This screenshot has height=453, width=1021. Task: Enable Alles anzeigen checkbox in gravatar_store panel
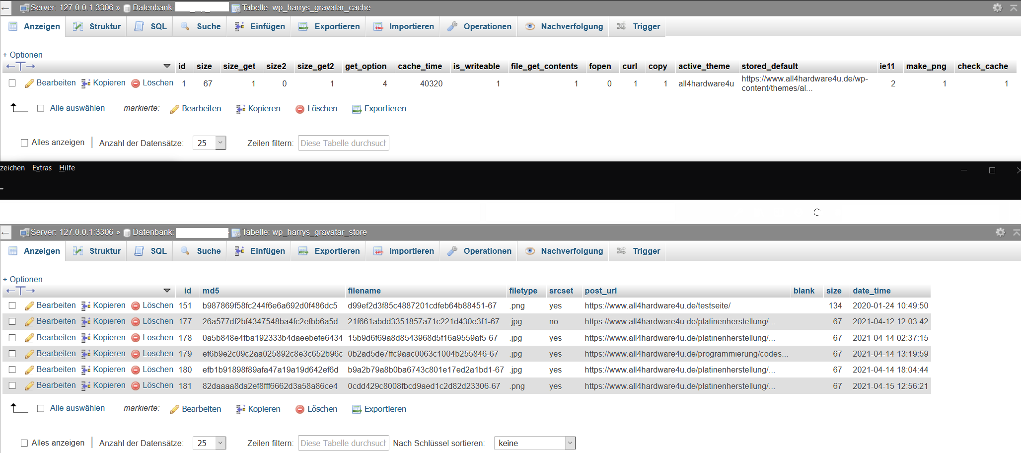pyautogui.click(x=24, y=443)
